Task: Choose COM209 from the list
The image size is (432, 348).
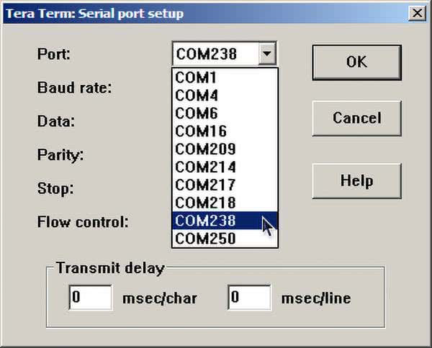Action: pos(216,150)
